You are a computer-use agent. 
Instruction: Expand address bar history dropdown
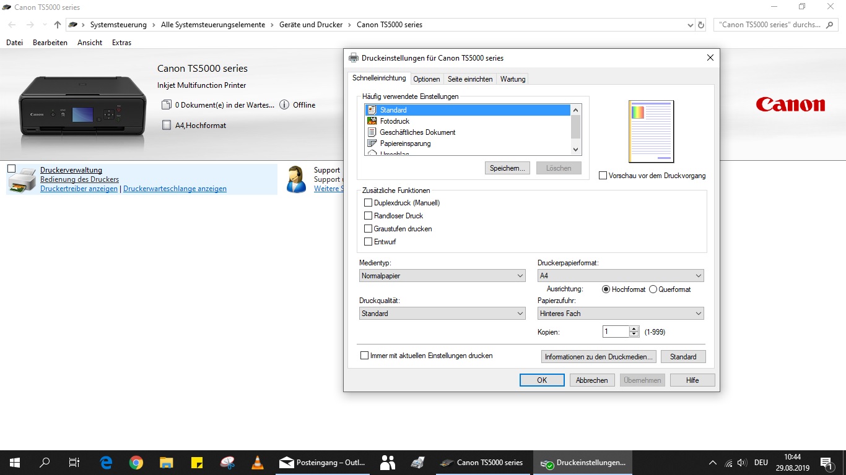tap(691, 25)
